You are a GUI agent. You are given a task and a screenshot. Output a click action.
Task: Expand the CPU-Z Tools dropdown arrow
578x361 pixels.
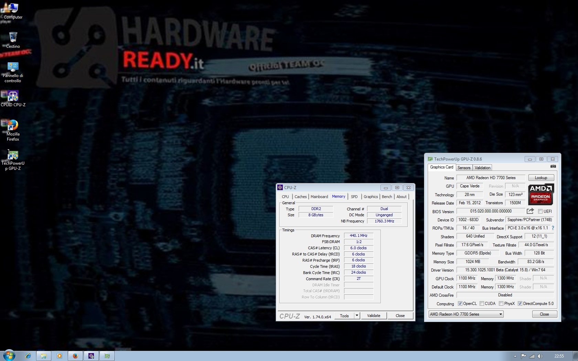(x=357, y=316)
